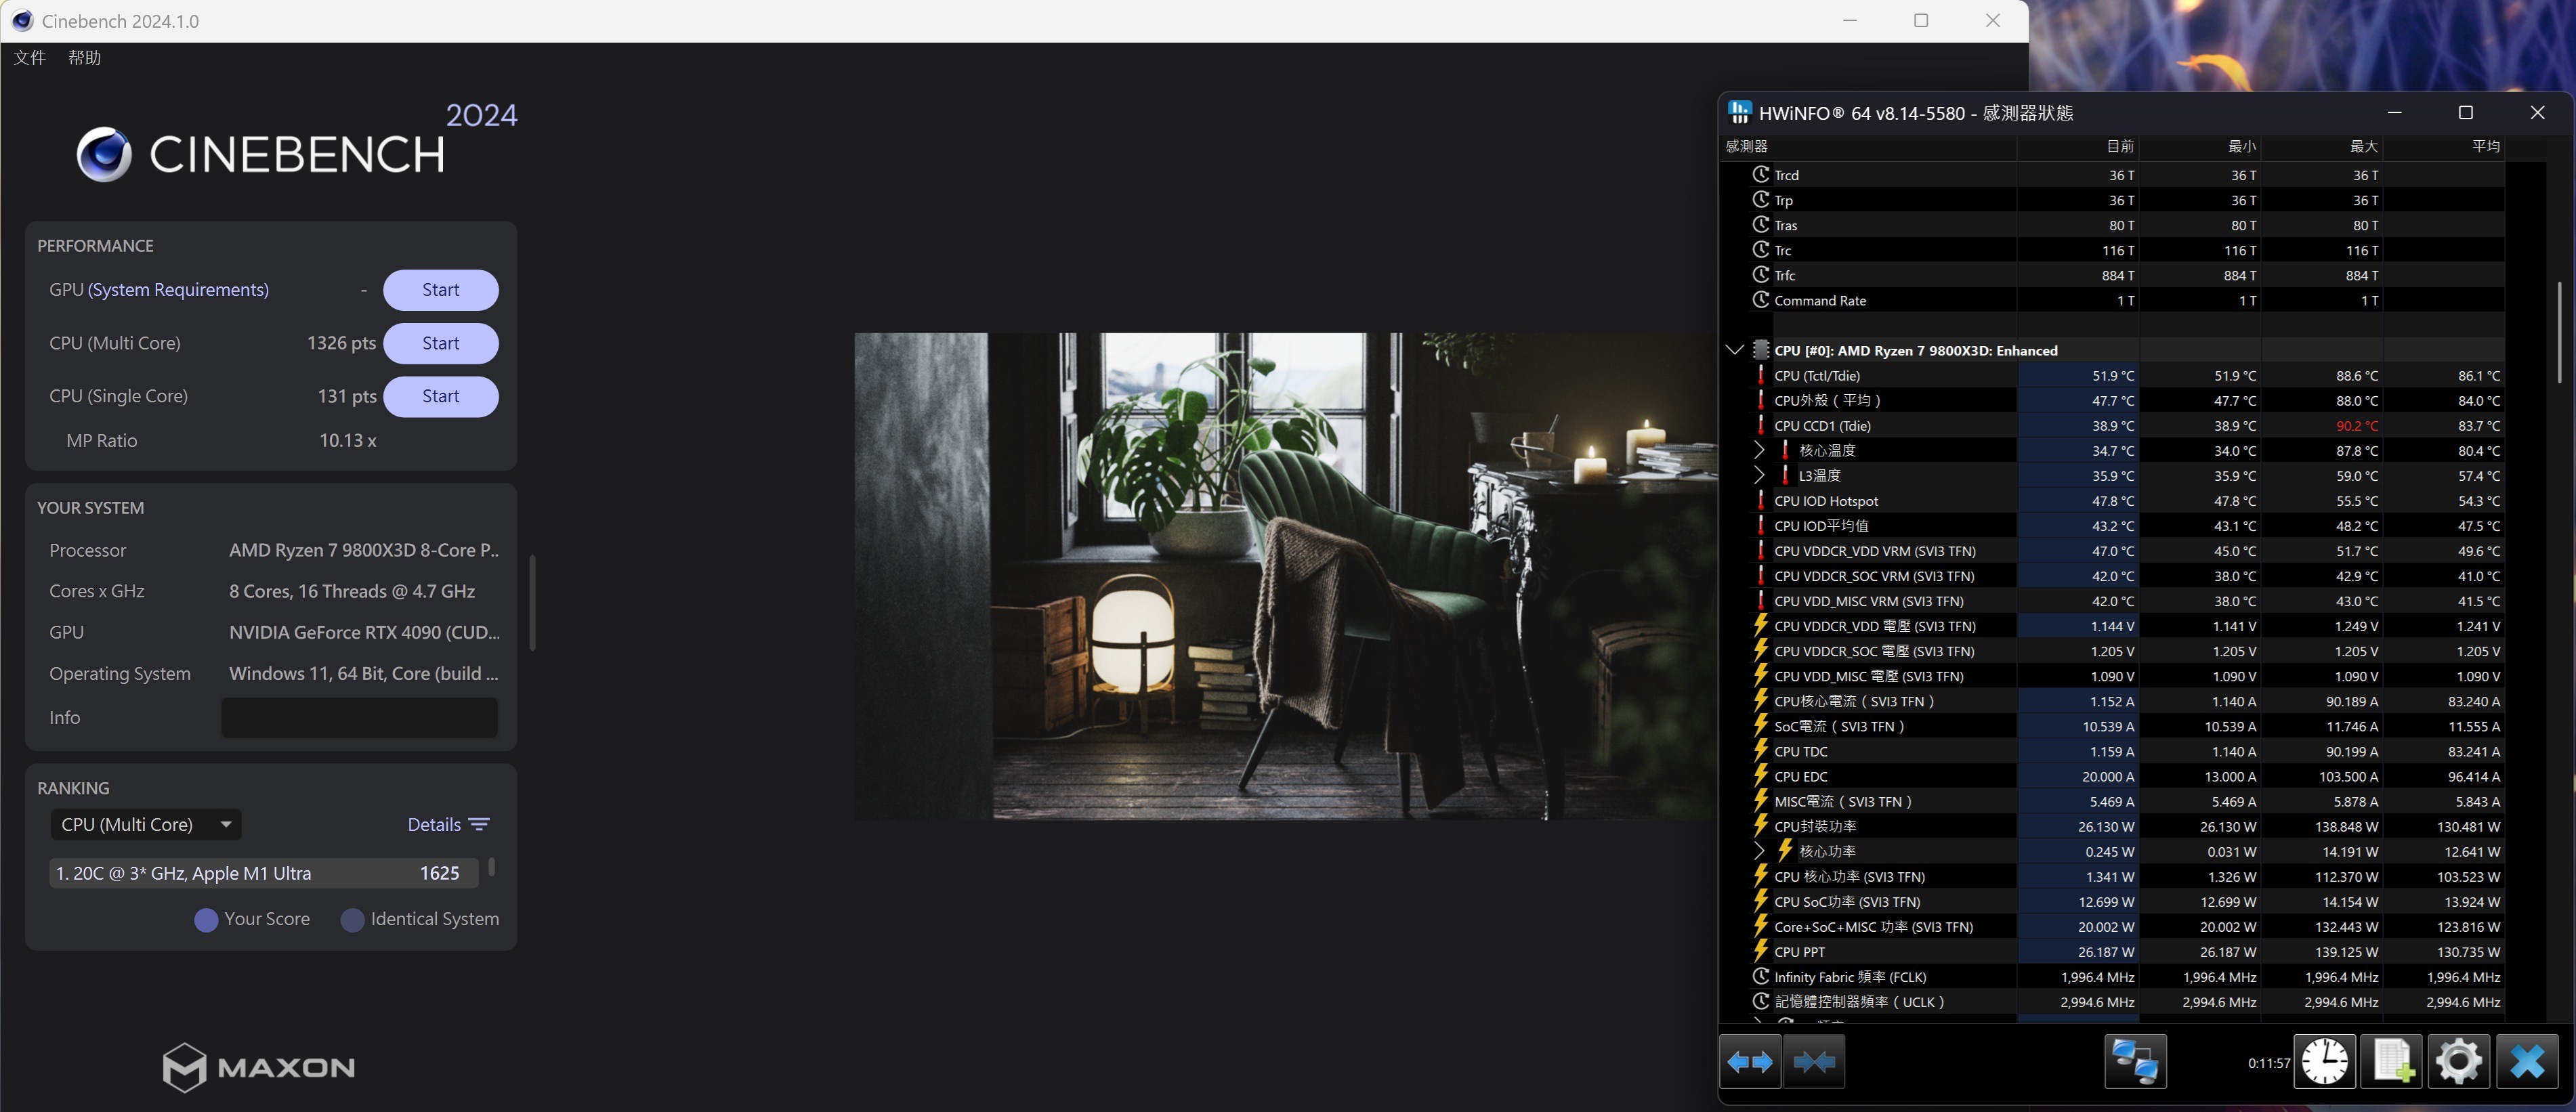Click the 感測器 column header in HWiNFO
This screenshot has width=2576, height=1112.
pyautogui.click(x=1868, y=146)
